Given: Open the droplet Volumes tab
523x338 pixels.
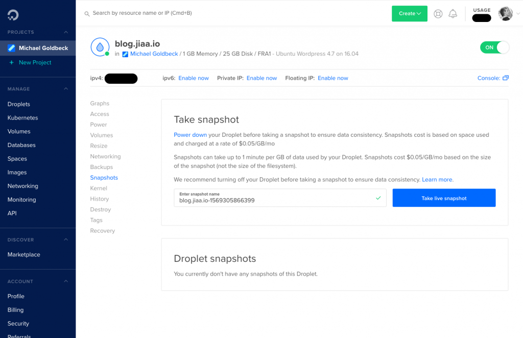Looking at the screenshot, I should 102,135.
